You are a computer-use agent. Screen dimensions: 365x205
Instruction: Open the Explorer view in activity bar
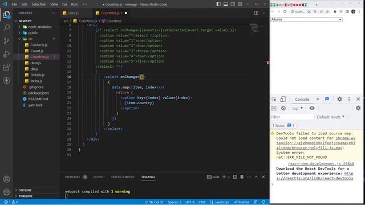tap(6, 15)
